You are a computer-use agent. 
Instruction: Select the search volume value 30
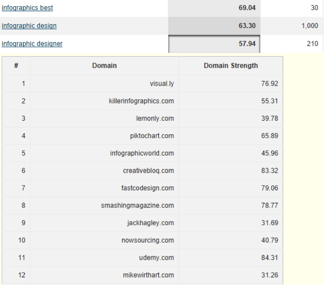[x=314, y=8]
